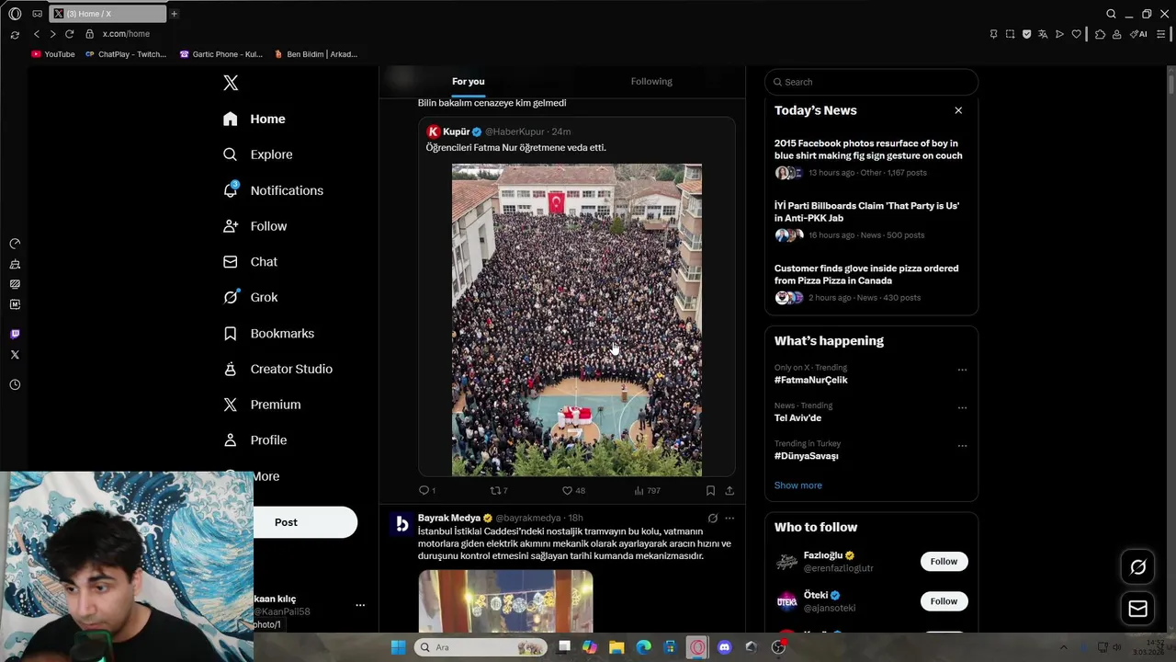Image resolution: width=1176 pixels, height=662 pixels.
Task: Click the x.com/home address bar
Action: click(x=126, y=34)
